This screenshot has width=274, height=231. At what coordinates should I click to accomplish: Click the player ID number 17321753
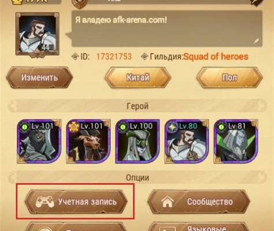[x=114, y=57]
